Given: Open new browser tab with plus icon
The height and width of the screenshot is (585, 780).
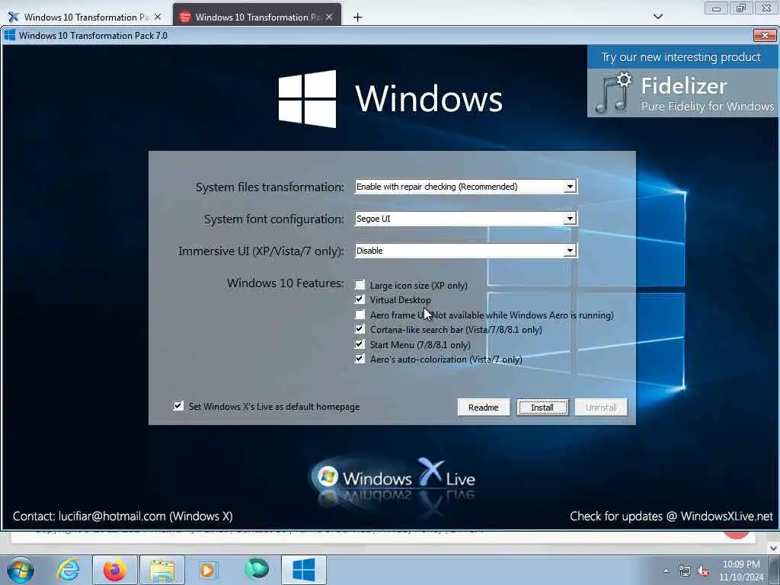Looking at the screenshot, I should tap(357, 18).
